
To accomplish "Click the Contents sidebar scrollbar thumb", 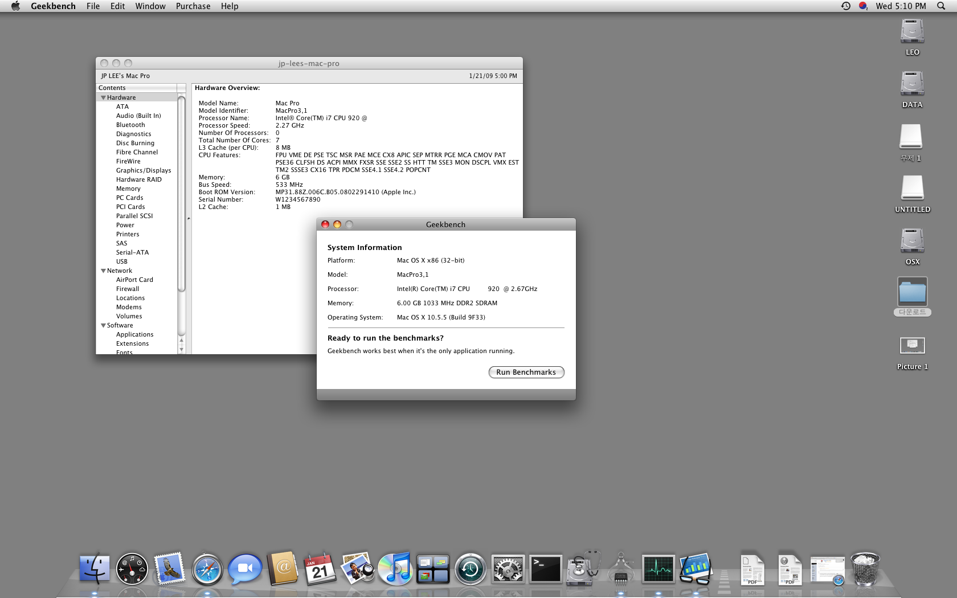I will 182,194.
